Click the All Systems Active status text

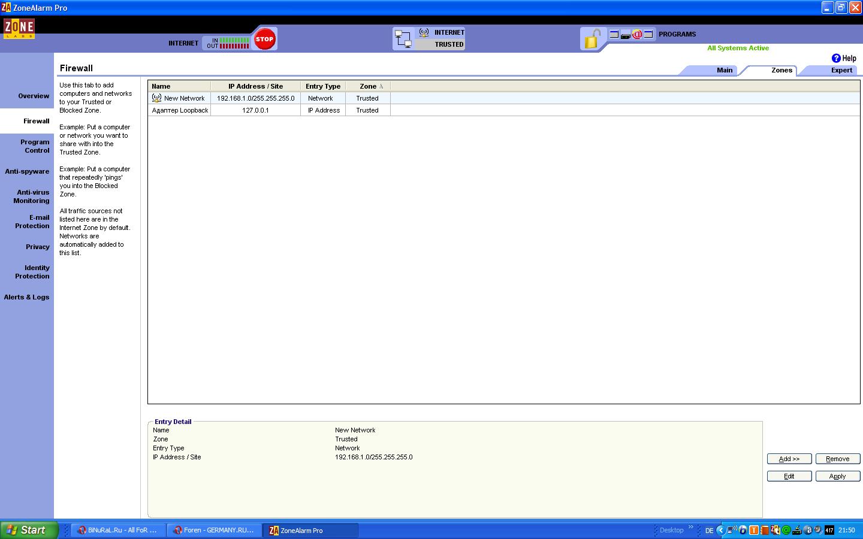coord(738,48)
